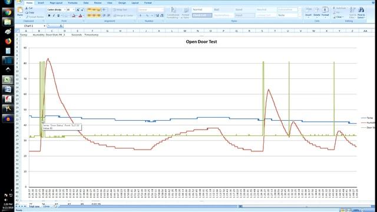Click Format as Table

[186, 13]
